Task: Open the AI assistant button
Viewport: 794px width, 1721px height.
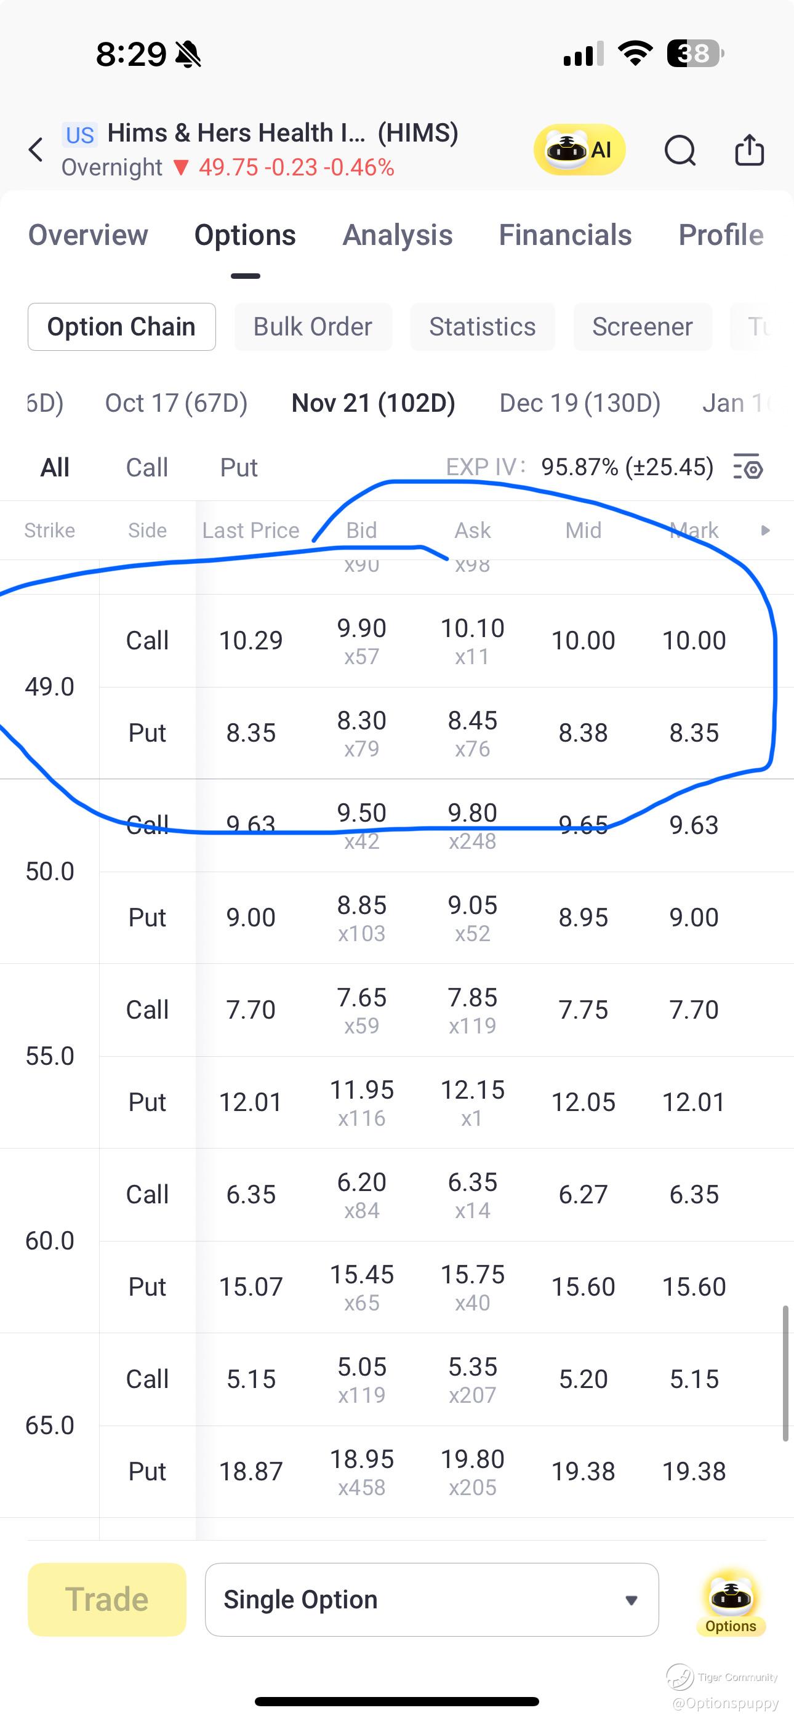Action: [579, 150]
